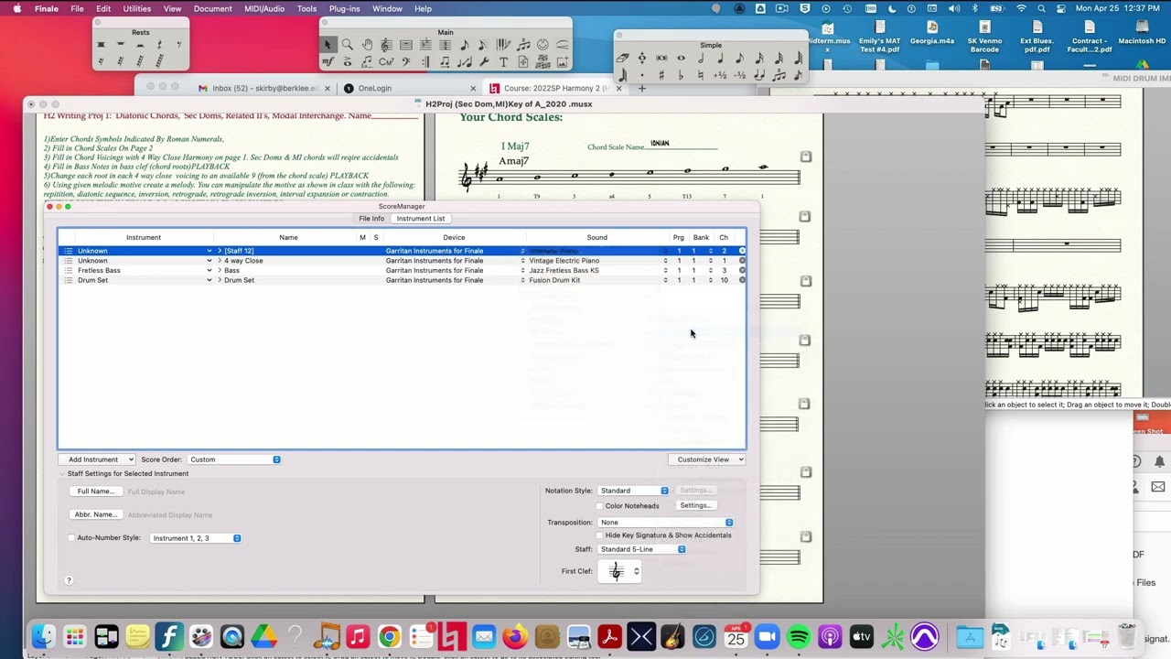Open the MIDI/Audio menu

[264, 9]
